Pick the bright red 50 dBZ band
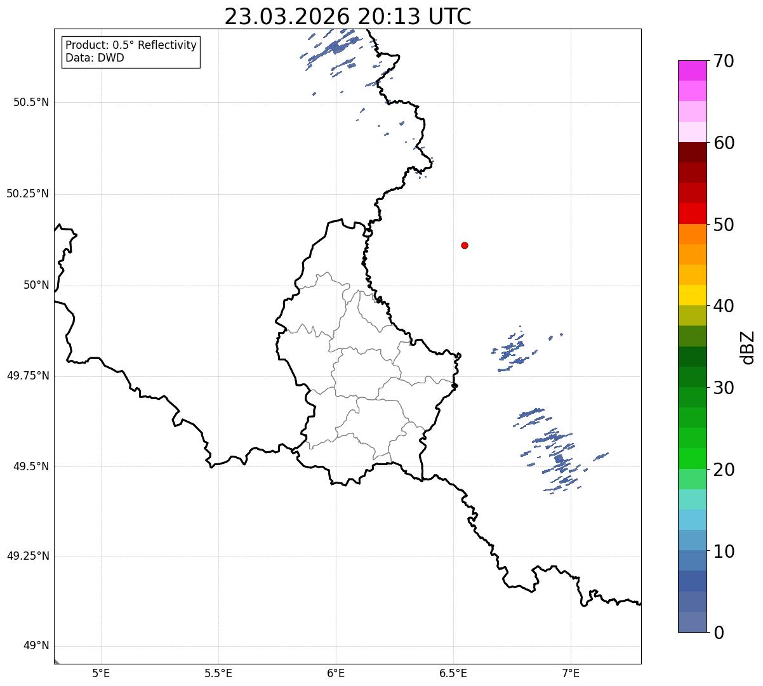 pos(692,213)
